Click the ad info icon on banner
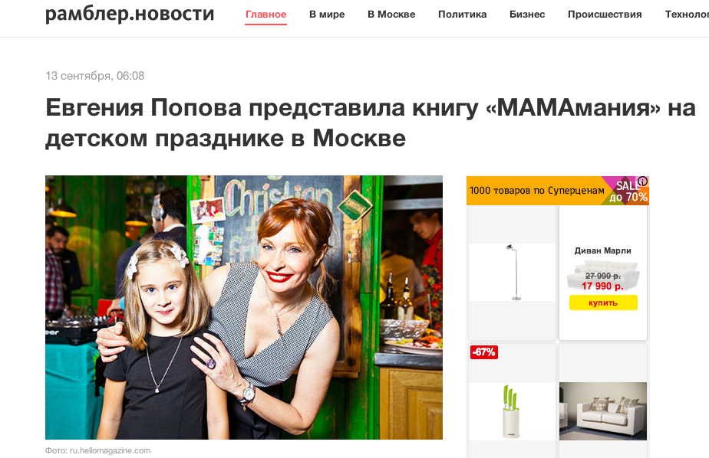Viewport: 709px width, 458px height. [x=642, y=182]
